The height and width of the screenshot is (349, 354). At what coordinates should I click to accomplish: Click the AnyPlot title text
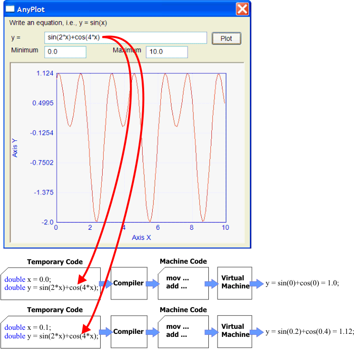point(31,10)
